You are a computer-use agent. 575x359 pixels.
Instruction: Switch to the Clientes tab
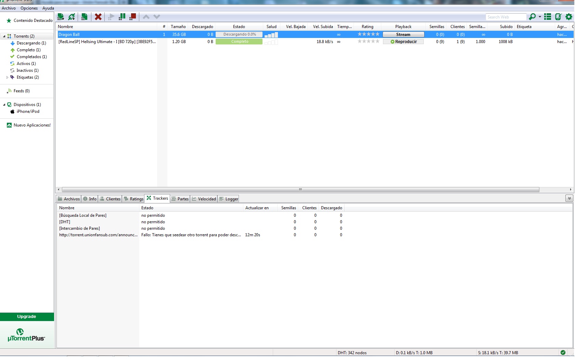(110, 199)
